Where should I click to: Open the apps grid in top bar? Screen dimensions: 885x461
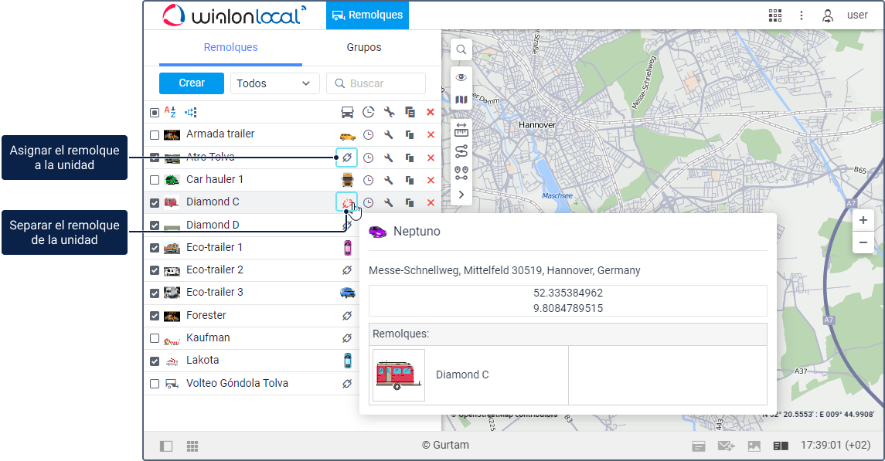[x=774, y=15]
